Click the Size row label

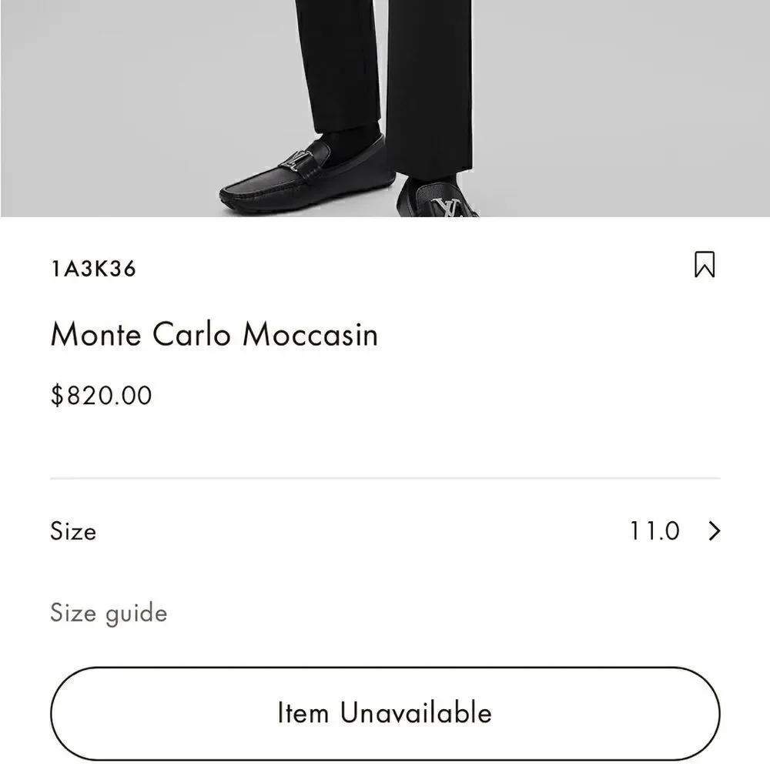pos(73,531)
